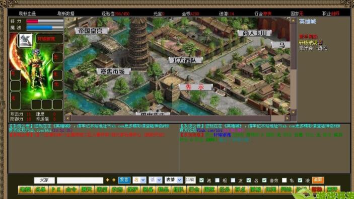354x199 pixels.
Task: Open the 表情 emoticon dropdown
Action: pos(174,180)
